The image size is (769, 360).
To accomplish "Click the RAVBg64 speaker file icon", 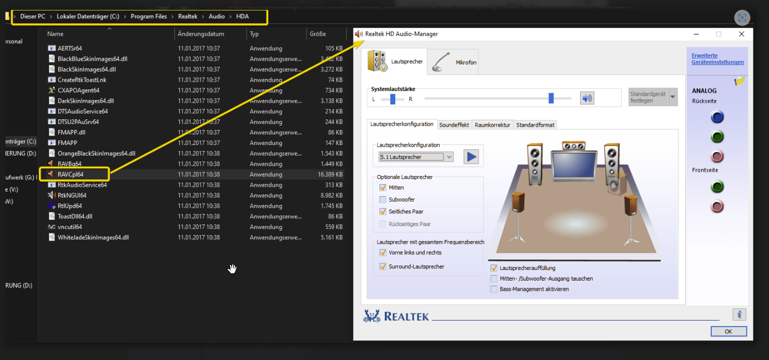I will coord(52,164).
